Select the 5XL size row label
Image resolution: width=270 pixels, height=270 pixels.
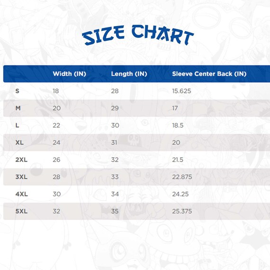[21, 211]
